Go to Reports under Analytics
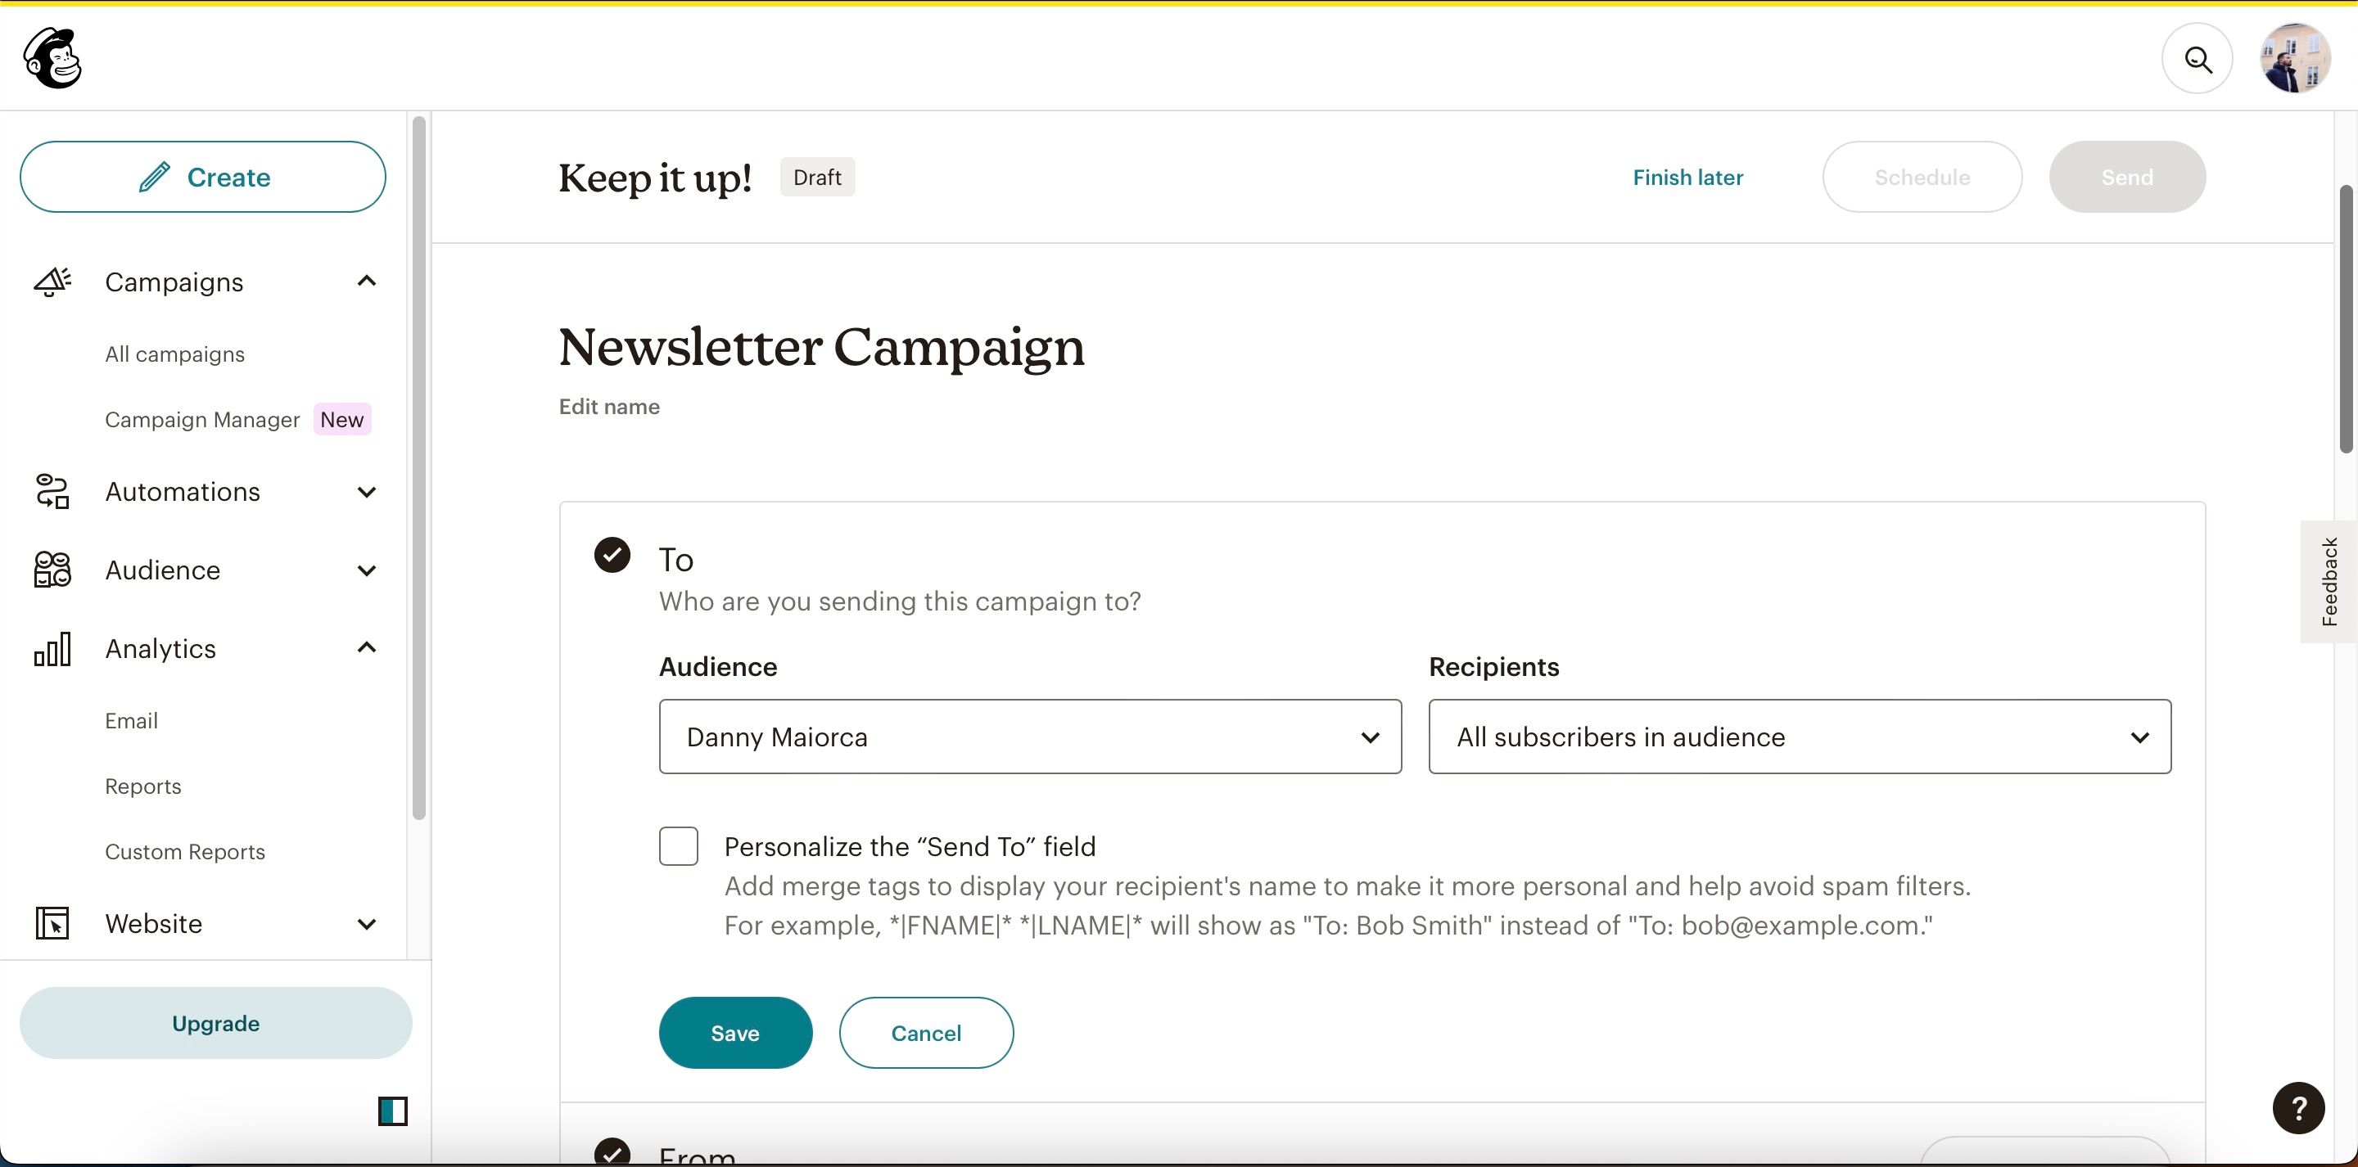This screenshot has height=1167, width=2358. click(142, 786)
